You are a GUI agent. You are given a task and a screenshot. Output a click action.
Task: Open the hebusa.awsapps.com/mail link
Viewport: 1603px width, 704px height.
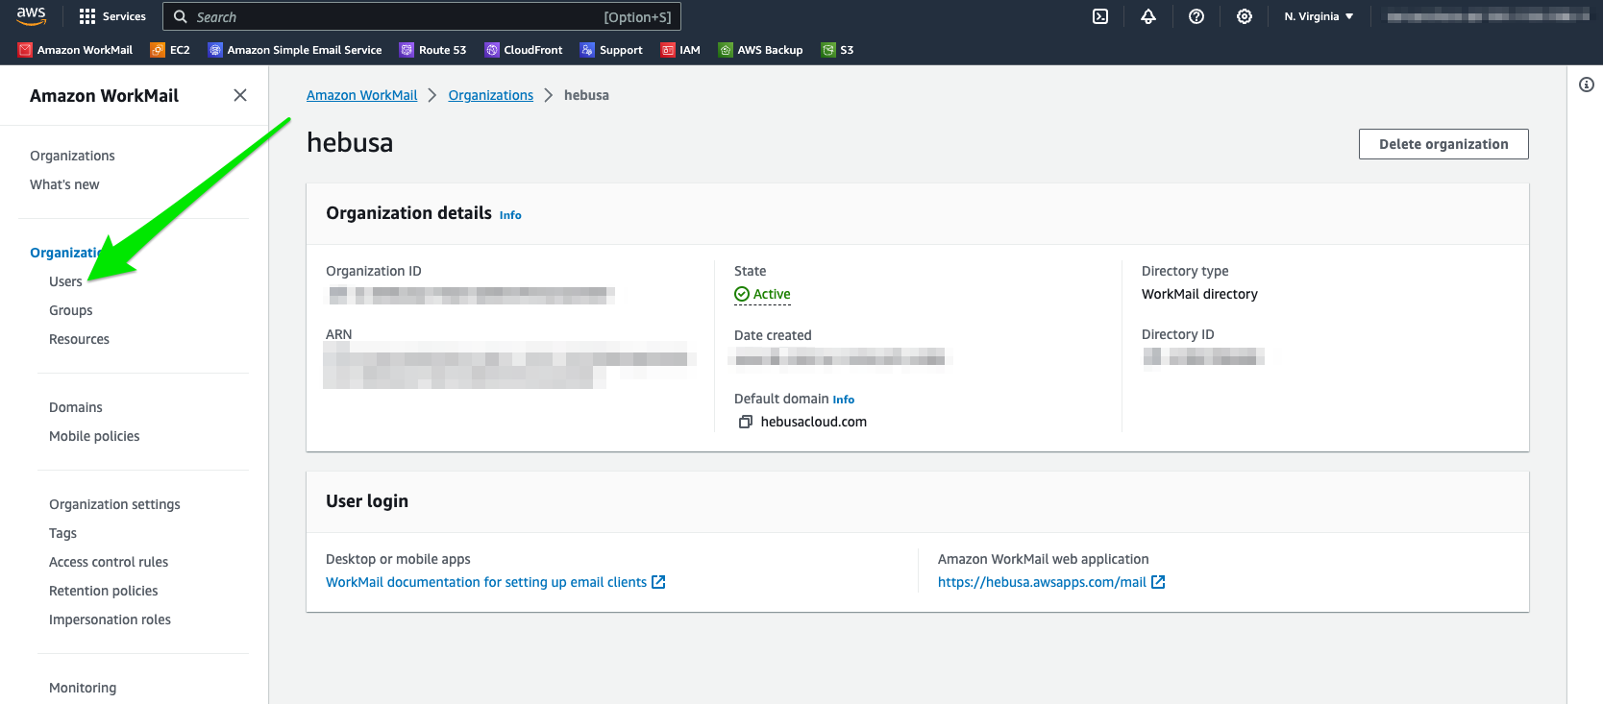(1042, 582)
